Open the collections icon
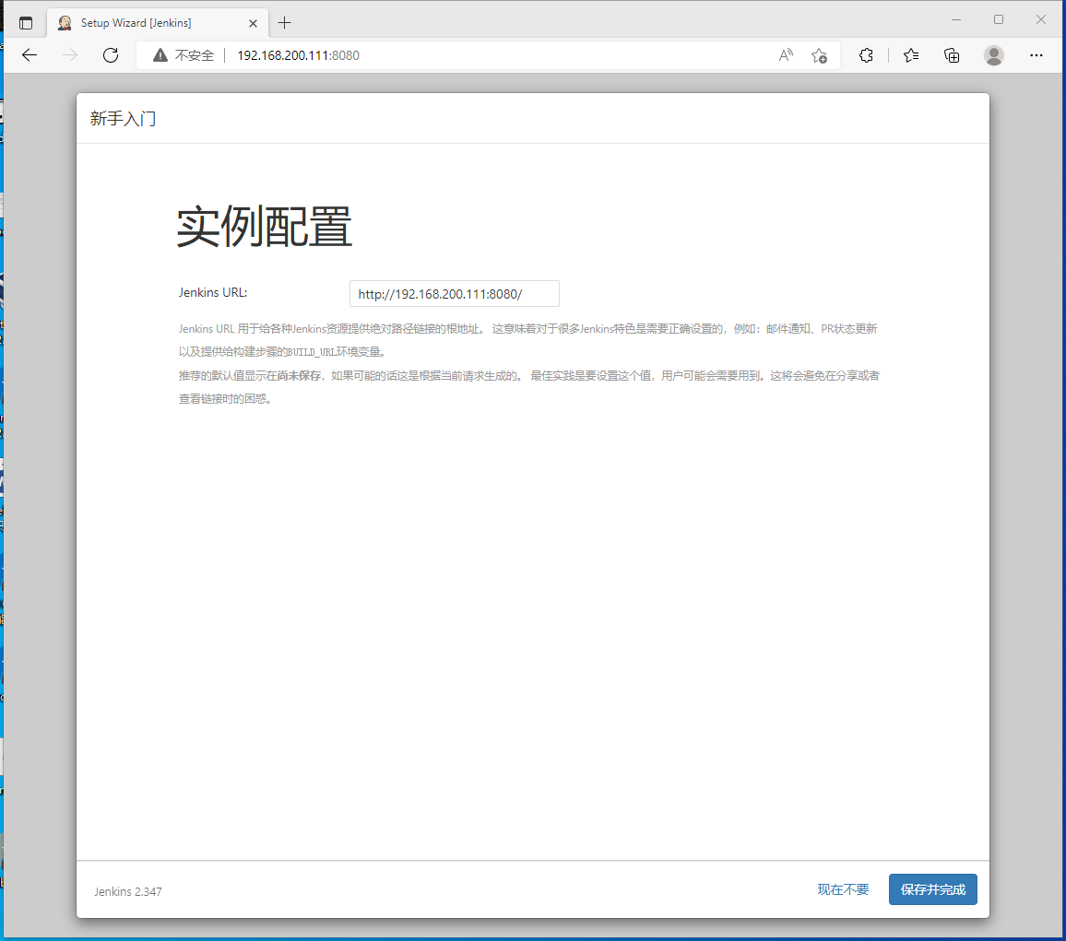 (x=952, y=55)
